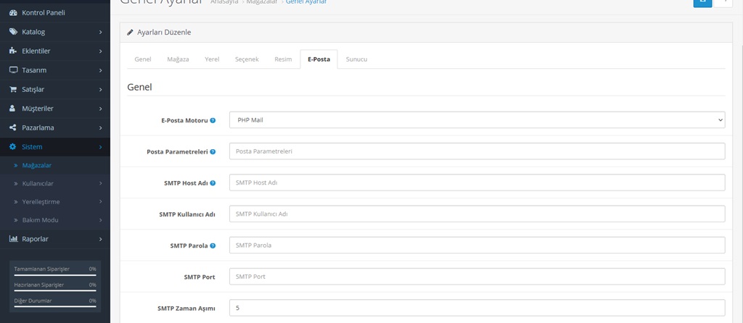Click the Katalog tag icon

(13, 32)
